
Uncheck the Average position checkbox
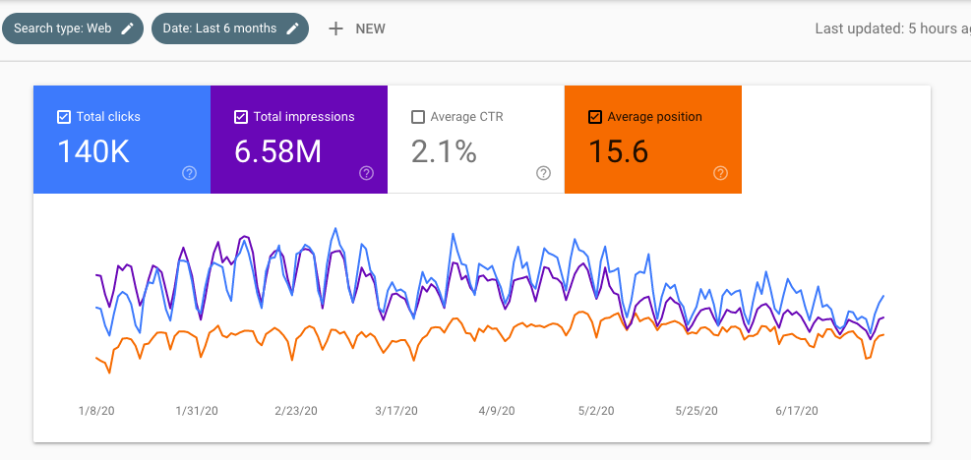coord(595,117)
